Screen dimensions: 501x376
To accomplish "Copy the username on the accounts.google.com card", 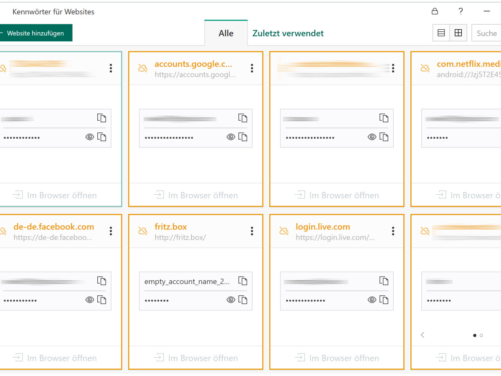I will click(x=243, y=118).
